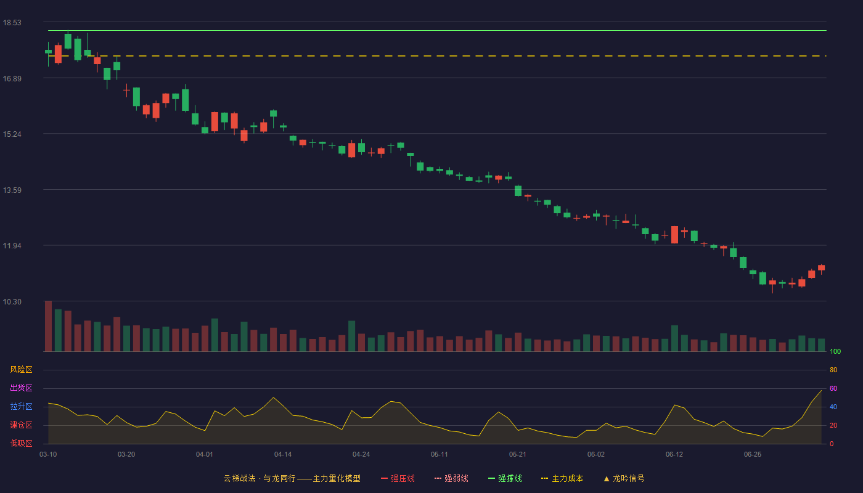This screenshot has width=863, height=493.
Task: Select the 风险区 zone label
Action: pyautogui.click(x=21, y=370)
